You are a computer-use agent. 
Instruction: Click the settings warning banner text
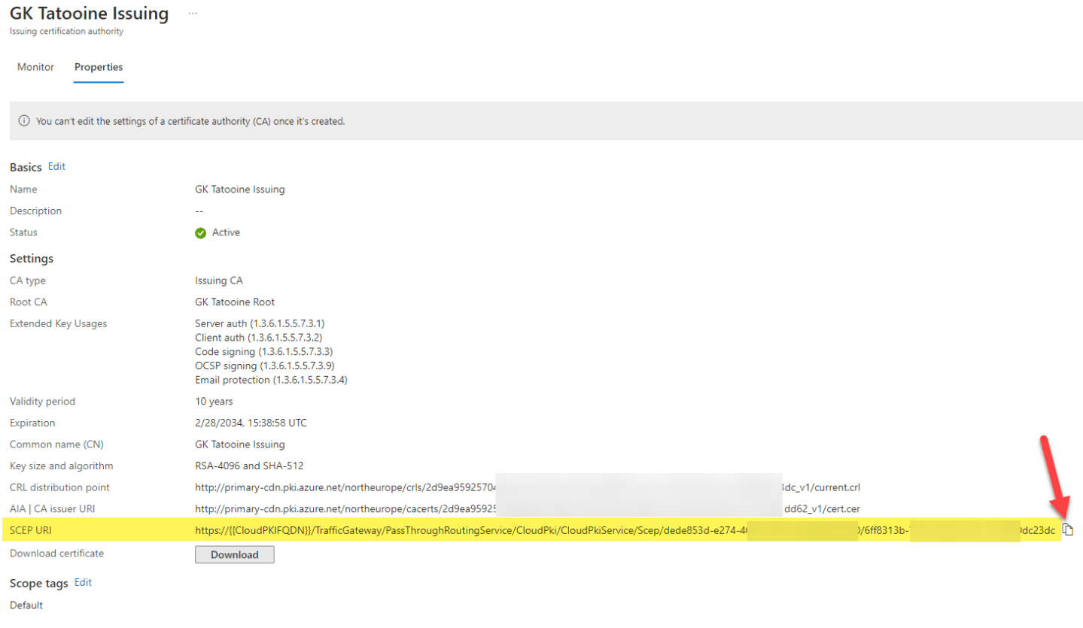[190, 121]
